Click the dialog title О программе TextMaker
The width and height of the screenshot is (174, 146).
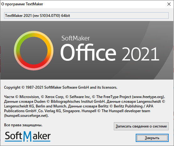[22, 4]
